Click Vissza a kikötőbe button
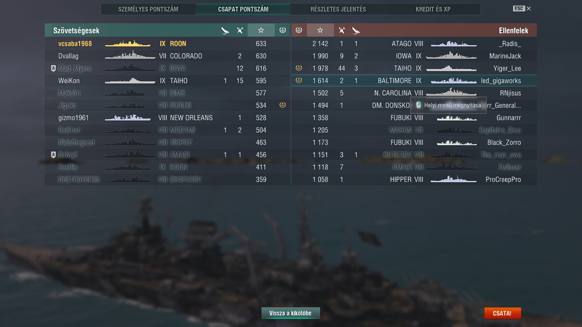Viewport: 582px width, 327px height. pyautogui.click(x=291, y=313)
